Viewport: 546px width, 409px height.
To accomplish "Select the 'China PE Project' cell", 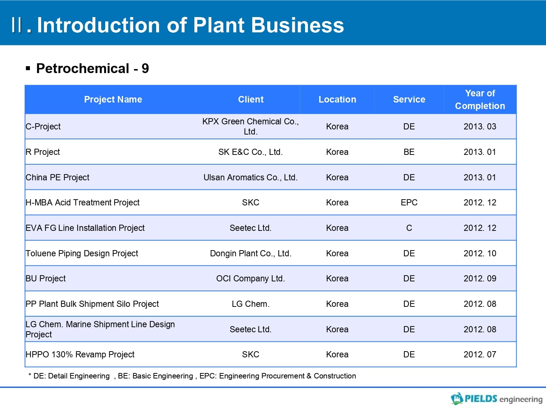I will [x=113, y=177].
